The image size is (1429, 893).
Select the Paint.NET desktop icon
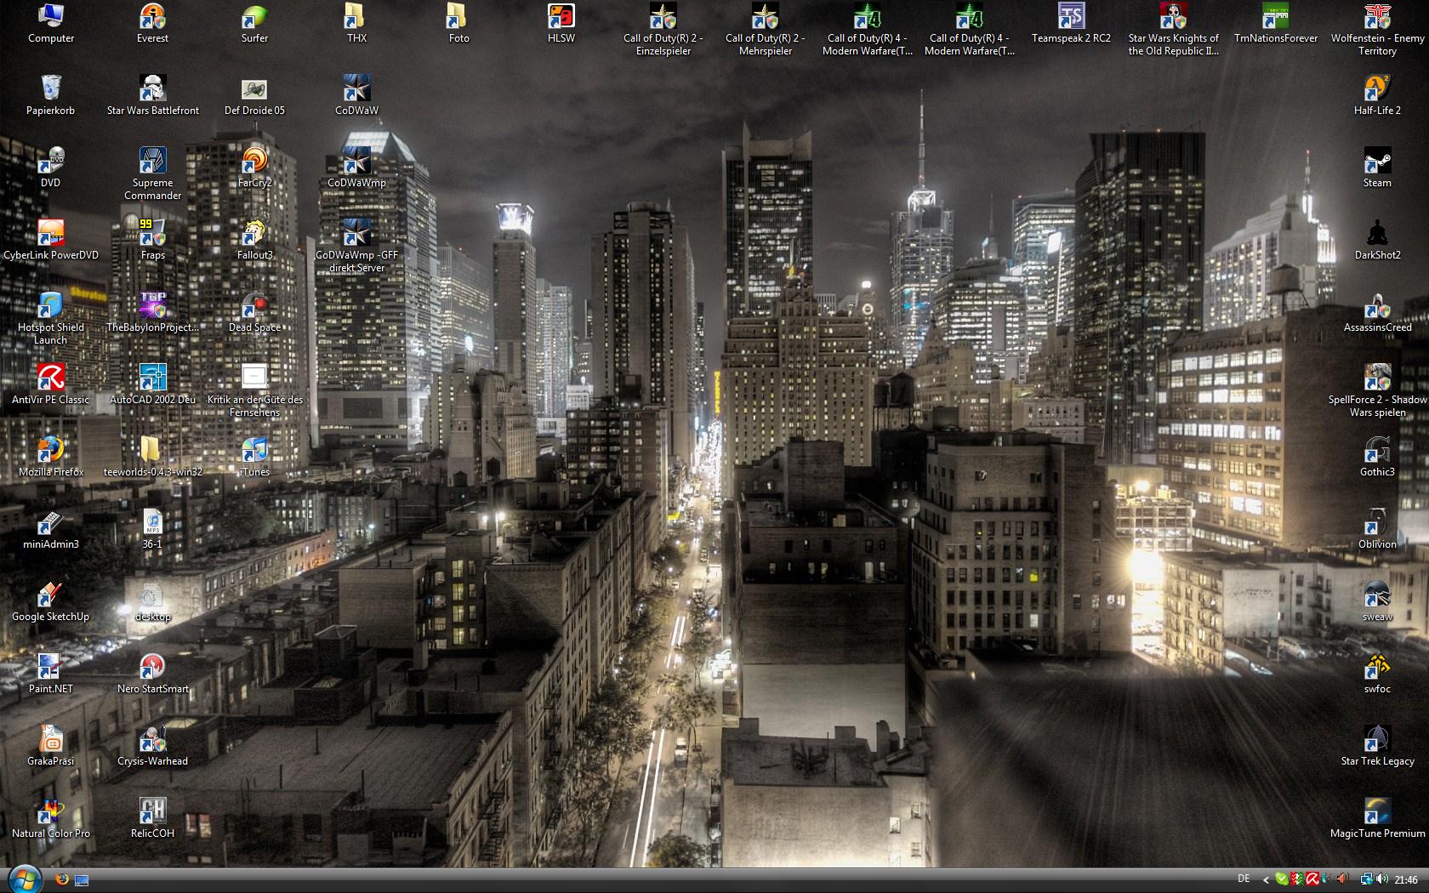51,668
